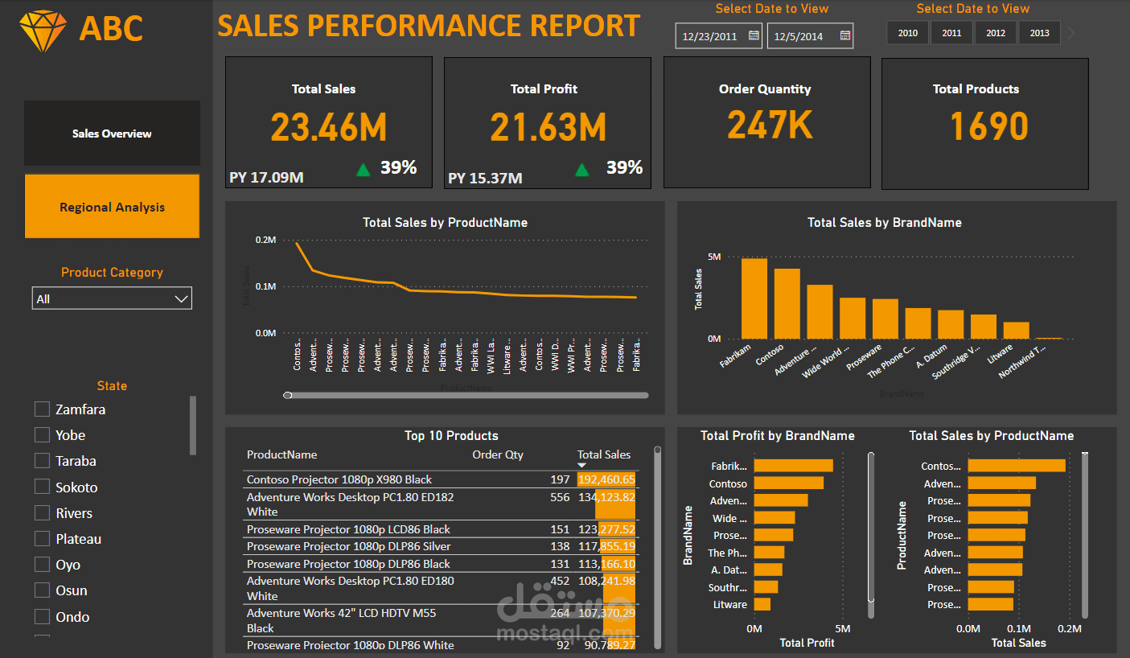Click the Litware column in BrandName chart

[x=1016, y=331]
